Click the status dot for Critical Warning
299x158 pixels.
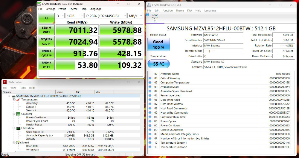(x=150, y=78)
